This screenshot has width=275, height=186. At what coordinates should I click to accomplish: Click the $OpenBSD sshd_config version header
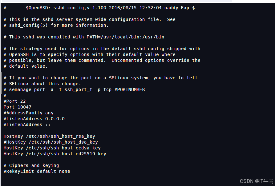point(110,8)
